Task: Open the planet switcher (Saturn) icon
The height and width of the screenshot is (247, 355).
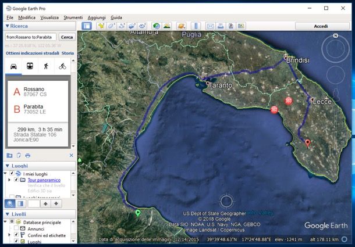Action: [x=182, y=26]
